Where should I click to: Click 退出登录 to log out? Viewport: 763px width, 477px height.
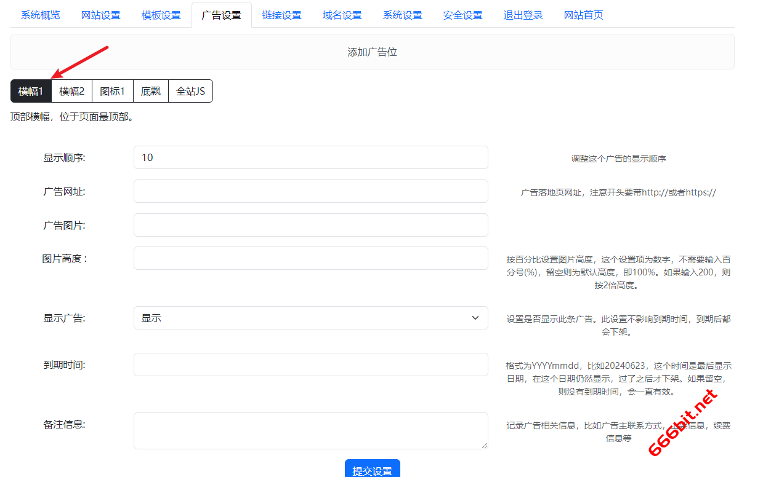point(523,15)
